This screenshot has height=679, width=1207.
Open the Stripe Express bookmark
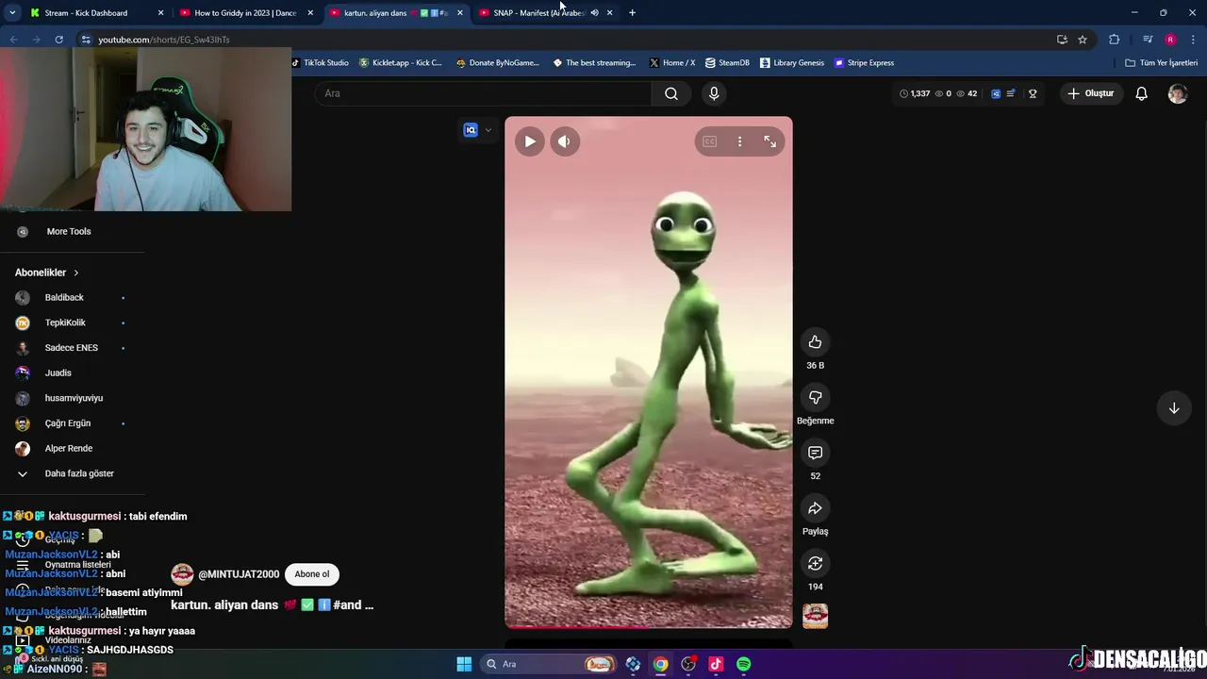(864, 63)
